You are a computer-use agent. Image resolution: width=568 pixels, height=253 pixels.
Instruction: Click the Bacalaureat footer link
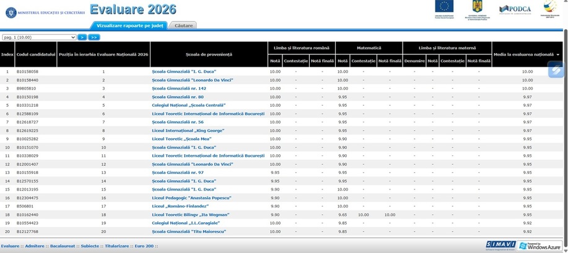[63, 246]
